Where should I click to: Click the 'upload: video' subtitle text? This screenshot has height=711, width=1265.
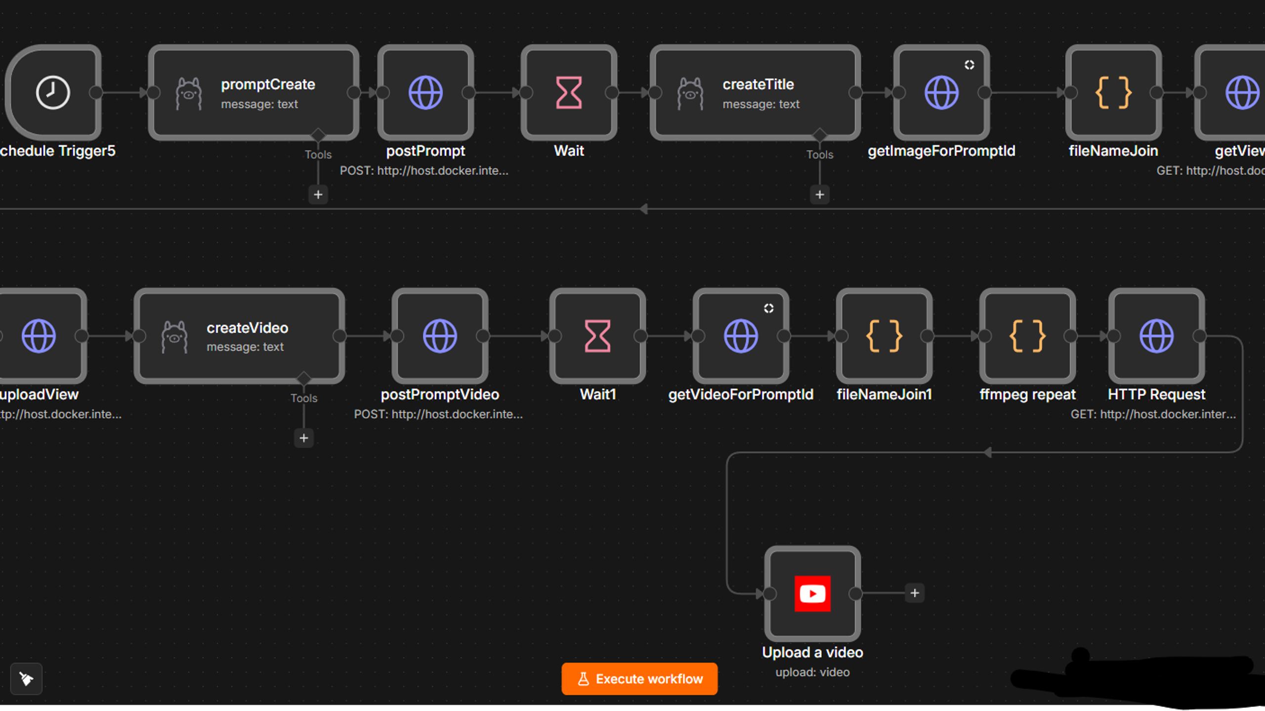[x=812, y=672]
